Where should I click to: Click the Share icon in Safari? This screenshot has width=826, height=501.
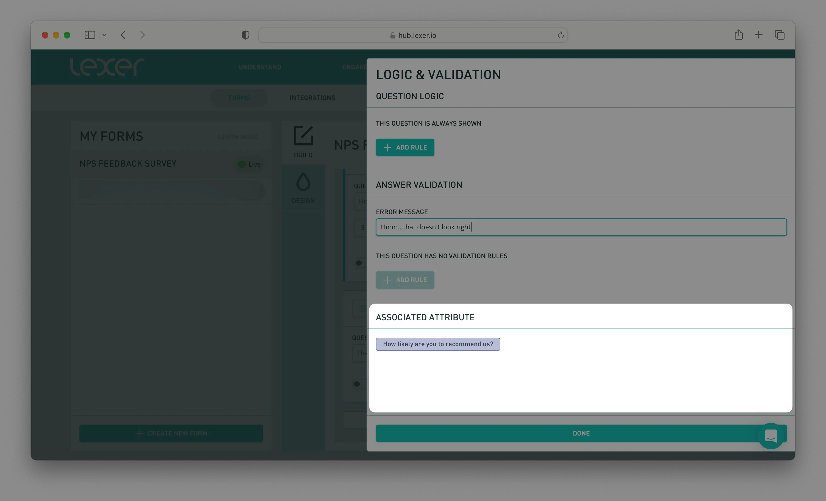point(739,35)
